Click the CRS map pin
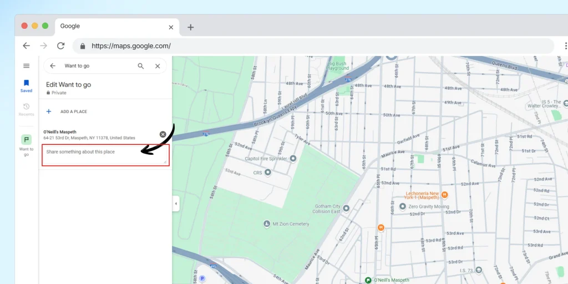This screenshot has width=568, height=284. pos(268,173)
